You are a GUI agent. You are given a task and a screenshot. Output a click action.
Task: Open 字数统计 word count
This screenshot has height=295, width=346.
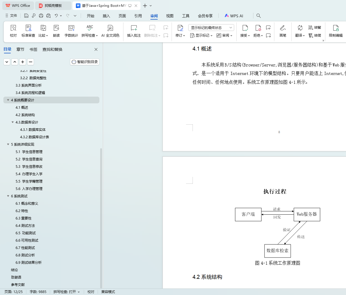point(71,31)
